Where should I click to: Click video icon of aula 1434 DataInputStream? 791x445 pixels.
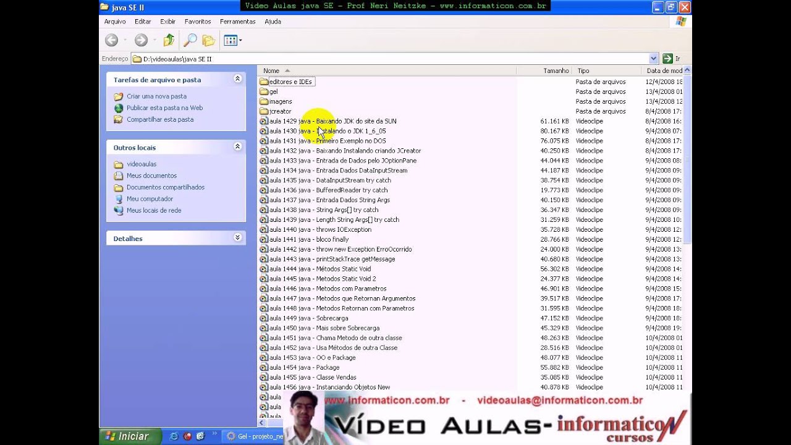click(x=264, y=171)
